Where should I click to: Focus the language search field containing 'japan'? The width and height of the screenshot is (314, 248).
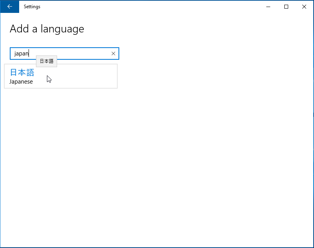point(65,54)
